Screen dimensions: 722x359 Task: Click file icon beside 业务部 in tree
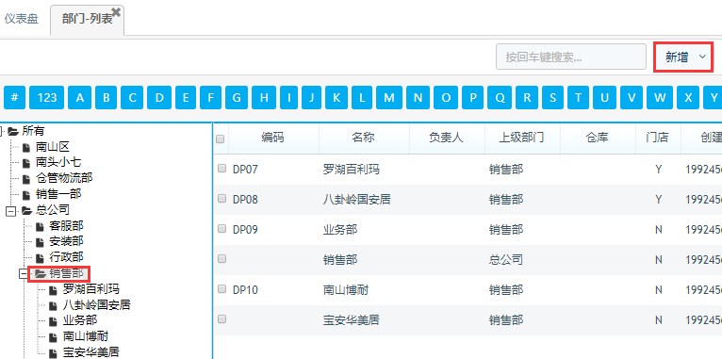coord(54,321)
